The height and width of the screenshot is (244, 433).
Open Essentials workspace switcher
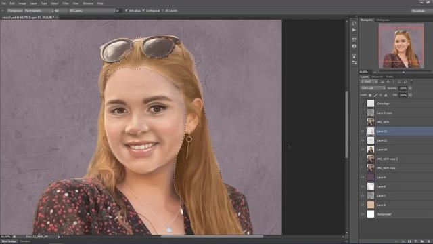click(x=421, y=11)
